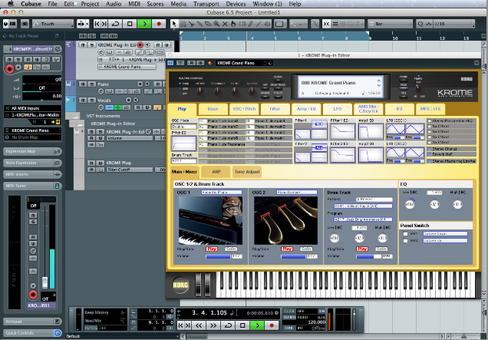488x340 pixels.
Task: Adjust the Drum Track volume slider
Action: 369,256
